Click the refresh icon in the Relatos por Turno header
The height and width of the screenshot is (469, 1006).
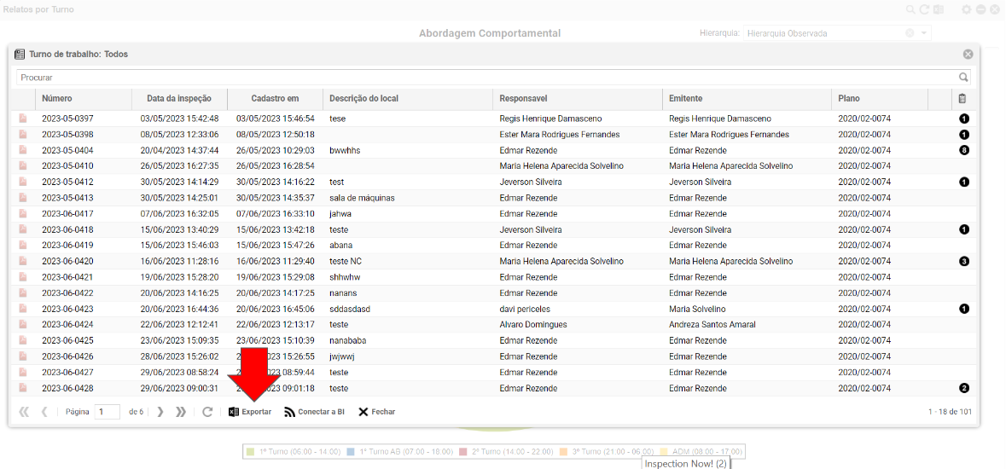(x=925, y=9)
